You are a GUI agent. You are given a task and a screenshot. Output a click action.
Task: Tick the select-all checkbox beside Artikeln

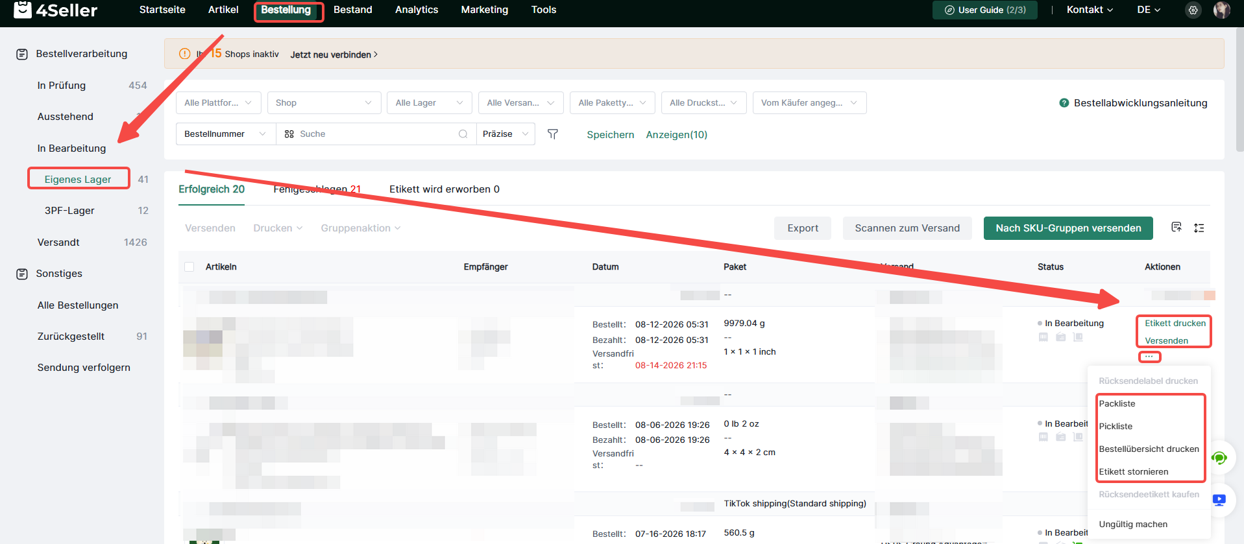coord(189,266)
